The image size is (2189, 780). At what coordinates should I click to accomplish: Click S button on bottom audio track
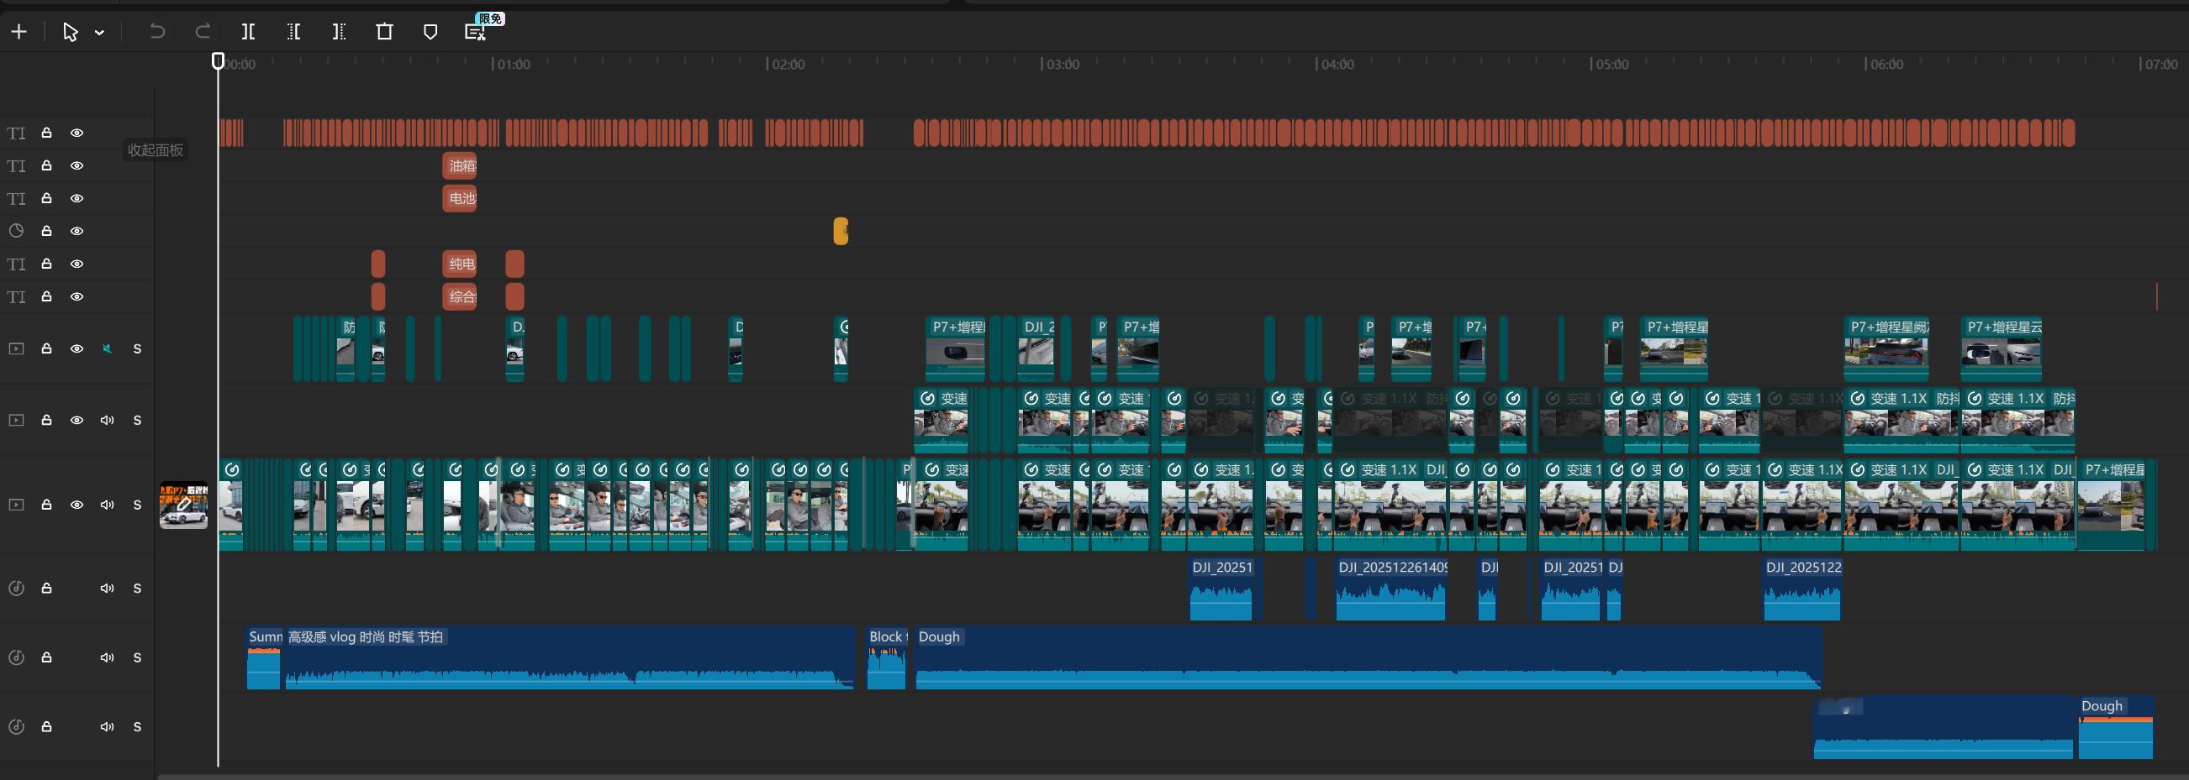pos(137,727)
